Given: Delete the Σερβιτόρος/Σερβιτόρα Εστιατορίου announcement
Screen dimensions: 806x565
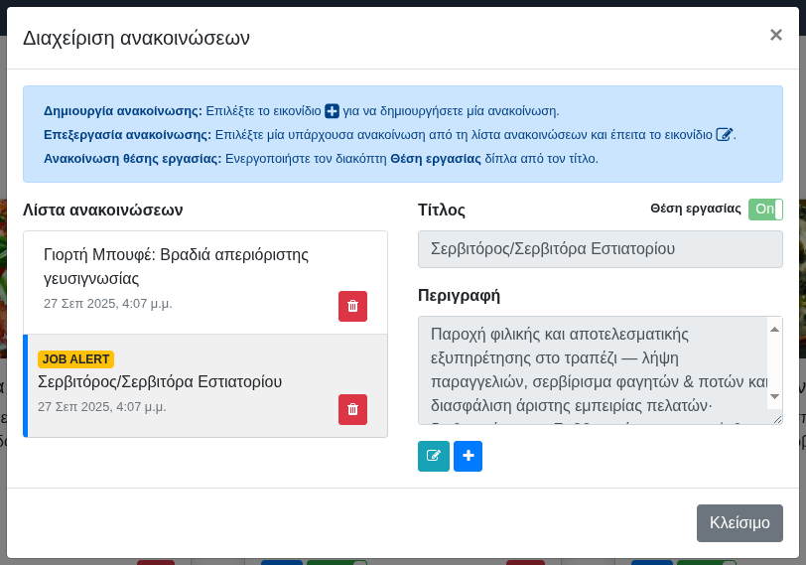Looking at the screenshot, I should point(352,410).
